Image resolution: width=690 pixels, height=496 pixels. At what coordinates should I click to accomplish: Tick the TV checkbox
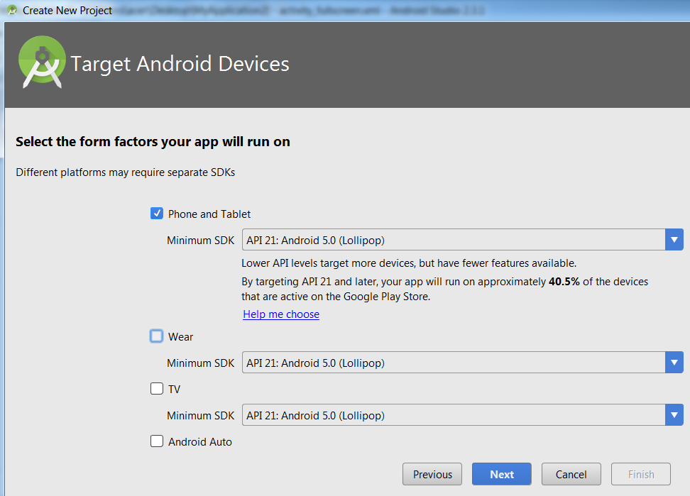pyautogui.click(x=157, y=389)
